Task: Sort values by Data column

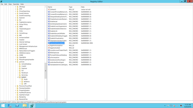Action: coord(95,7)
